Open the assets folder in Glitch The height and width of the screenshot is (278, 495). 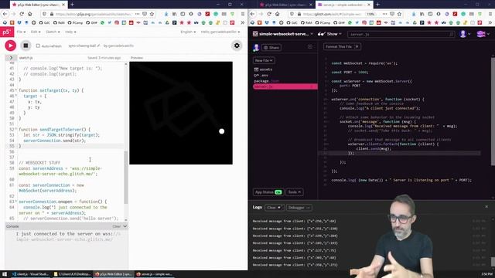(263, 69)
